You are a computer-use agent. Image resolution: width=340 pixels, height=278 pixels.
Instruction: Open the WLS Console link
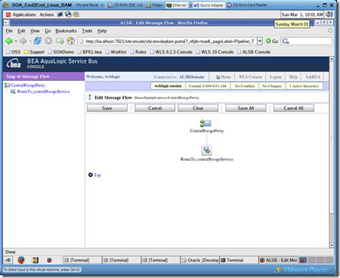(250, 77)
